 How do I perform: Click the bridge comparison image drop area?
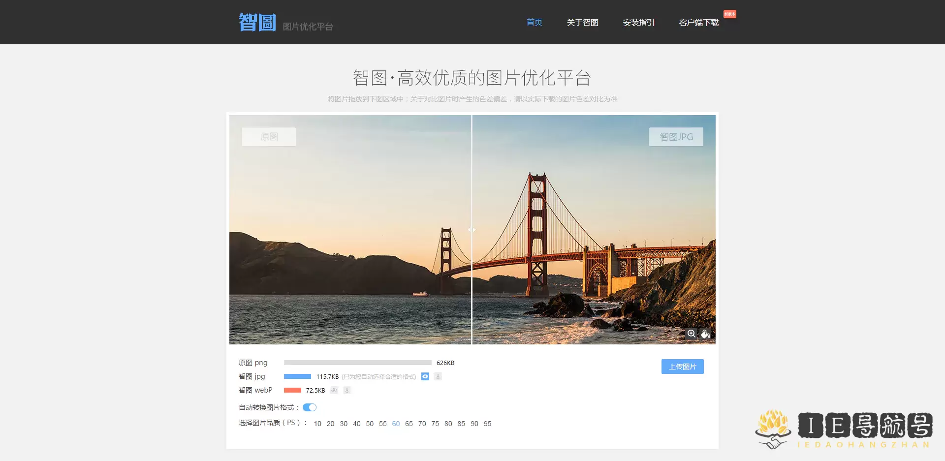pos(472,230)
